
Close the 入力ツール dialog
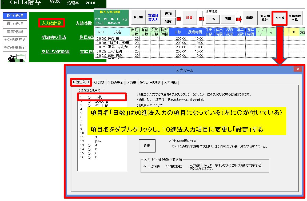(297, 69)
